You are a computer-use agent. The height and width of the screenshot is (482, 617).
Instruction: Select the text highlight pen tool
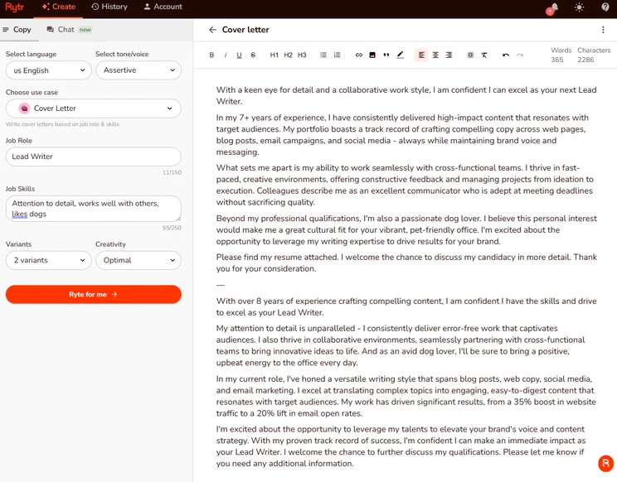[400, 55]
